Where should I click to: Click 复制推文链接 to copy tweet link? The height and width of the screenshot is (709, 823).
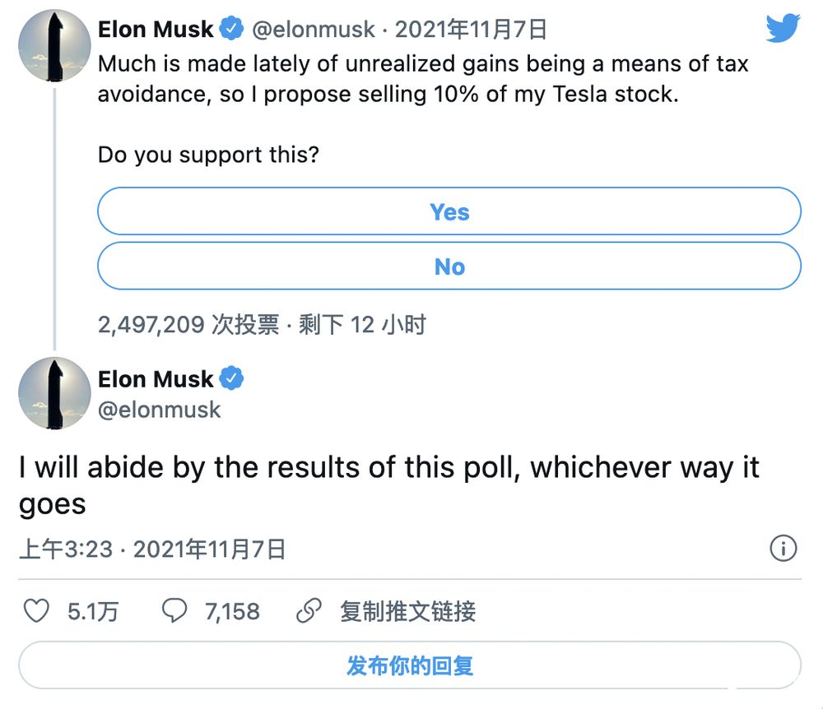[408, 611]
